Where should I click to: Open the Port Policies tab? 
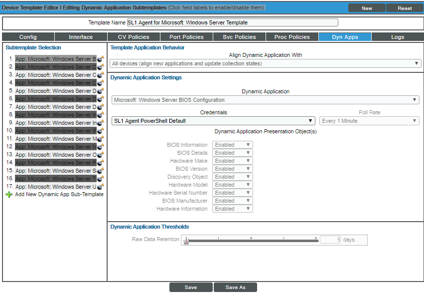tap(186, 37)
